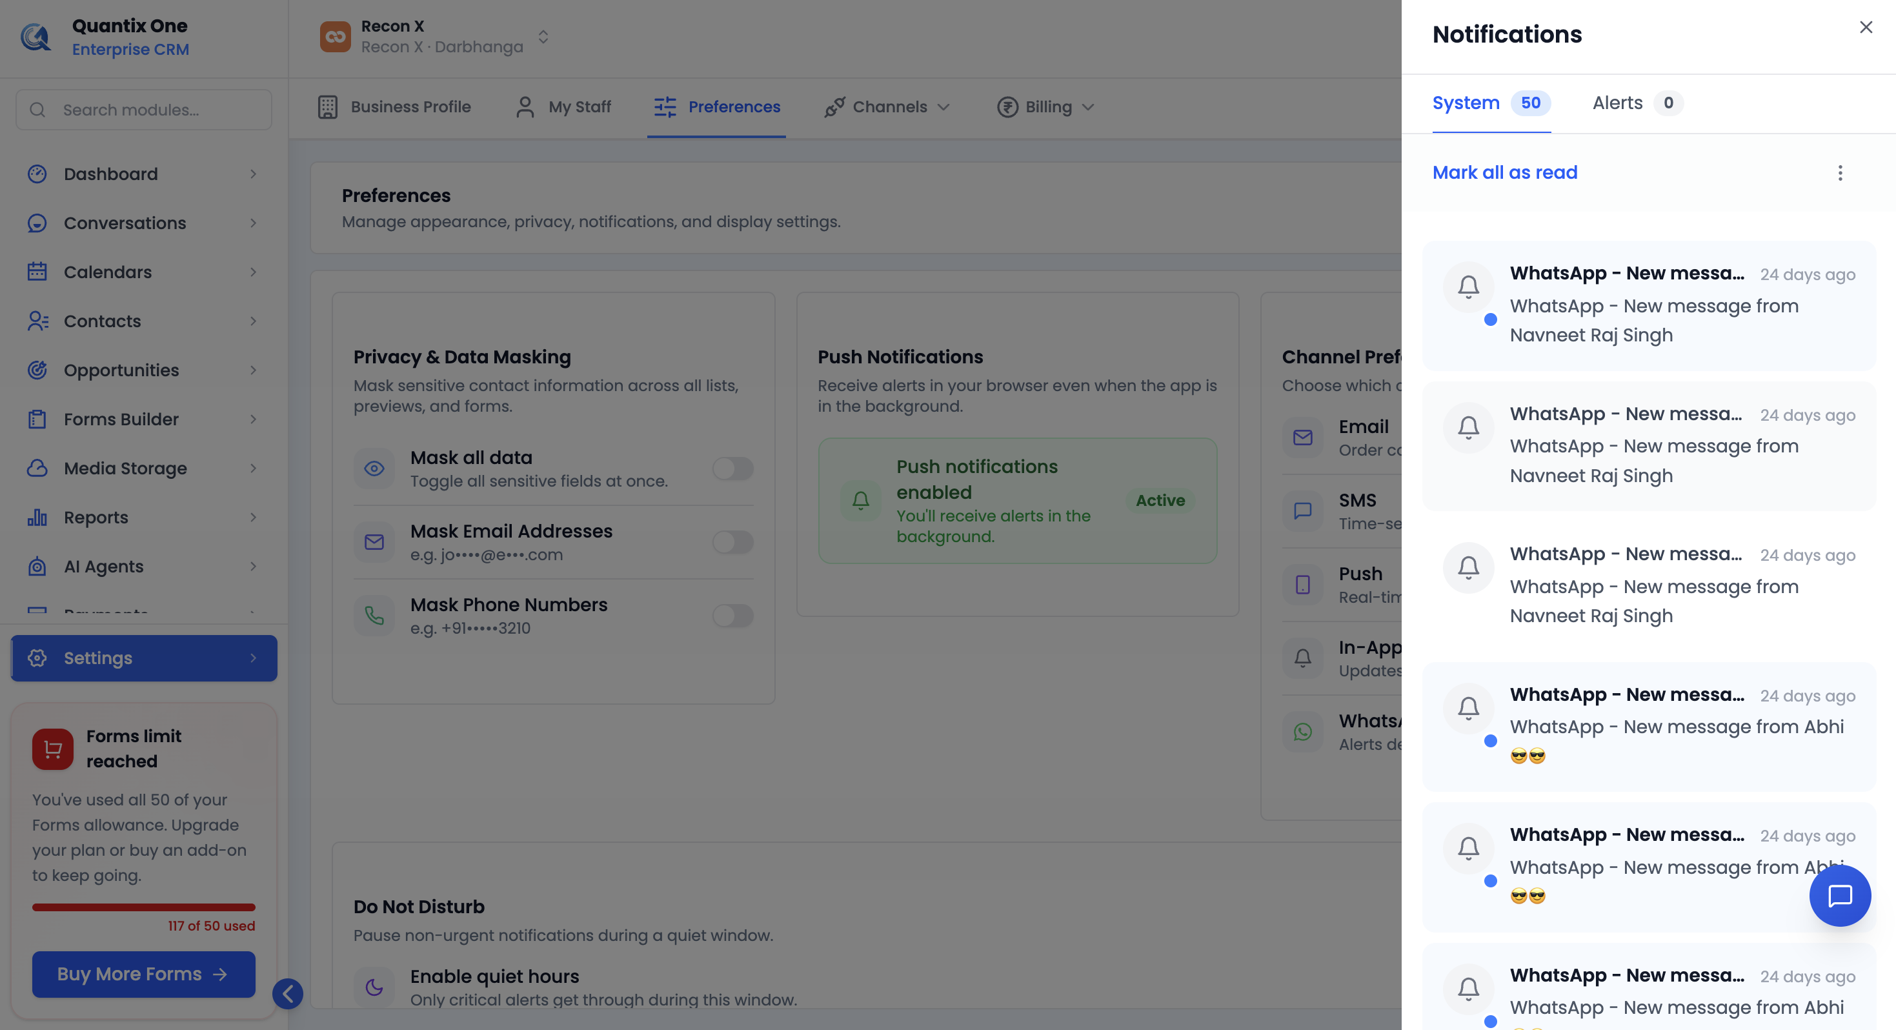
Task: Click the push notifications enabled bell icon
Action: 860,501
